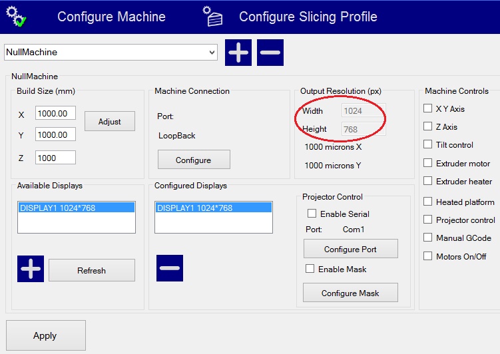This screenshot has height=354, width=500.
Task: Open Configure Port for projector
Action: (x=350, y=249)
